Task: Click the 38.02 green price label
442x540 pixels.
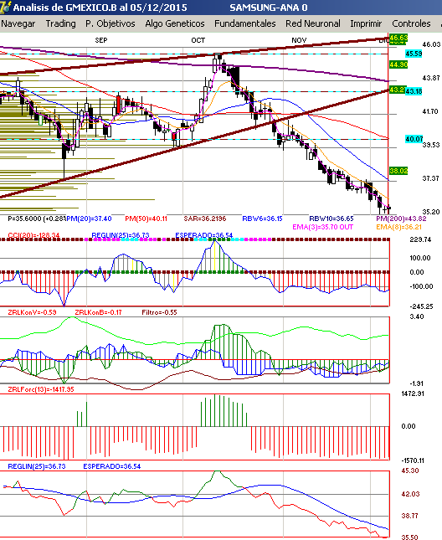Action: coord(398,171)
